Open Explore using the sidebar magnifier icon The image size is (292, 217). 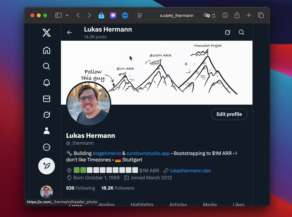click(x=46, y=66)
